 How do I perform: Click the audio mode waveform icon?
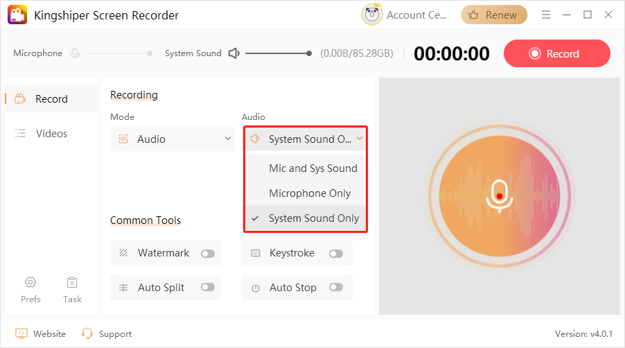click(x=123, y=139)
